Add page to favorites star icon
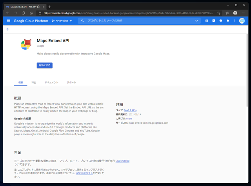Image resolution: width=251 pixels, height=186 pixels. point(219,13)
